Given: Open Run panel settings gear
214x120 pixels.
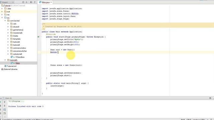Looking at the screenshot, I should coord(210,98).
